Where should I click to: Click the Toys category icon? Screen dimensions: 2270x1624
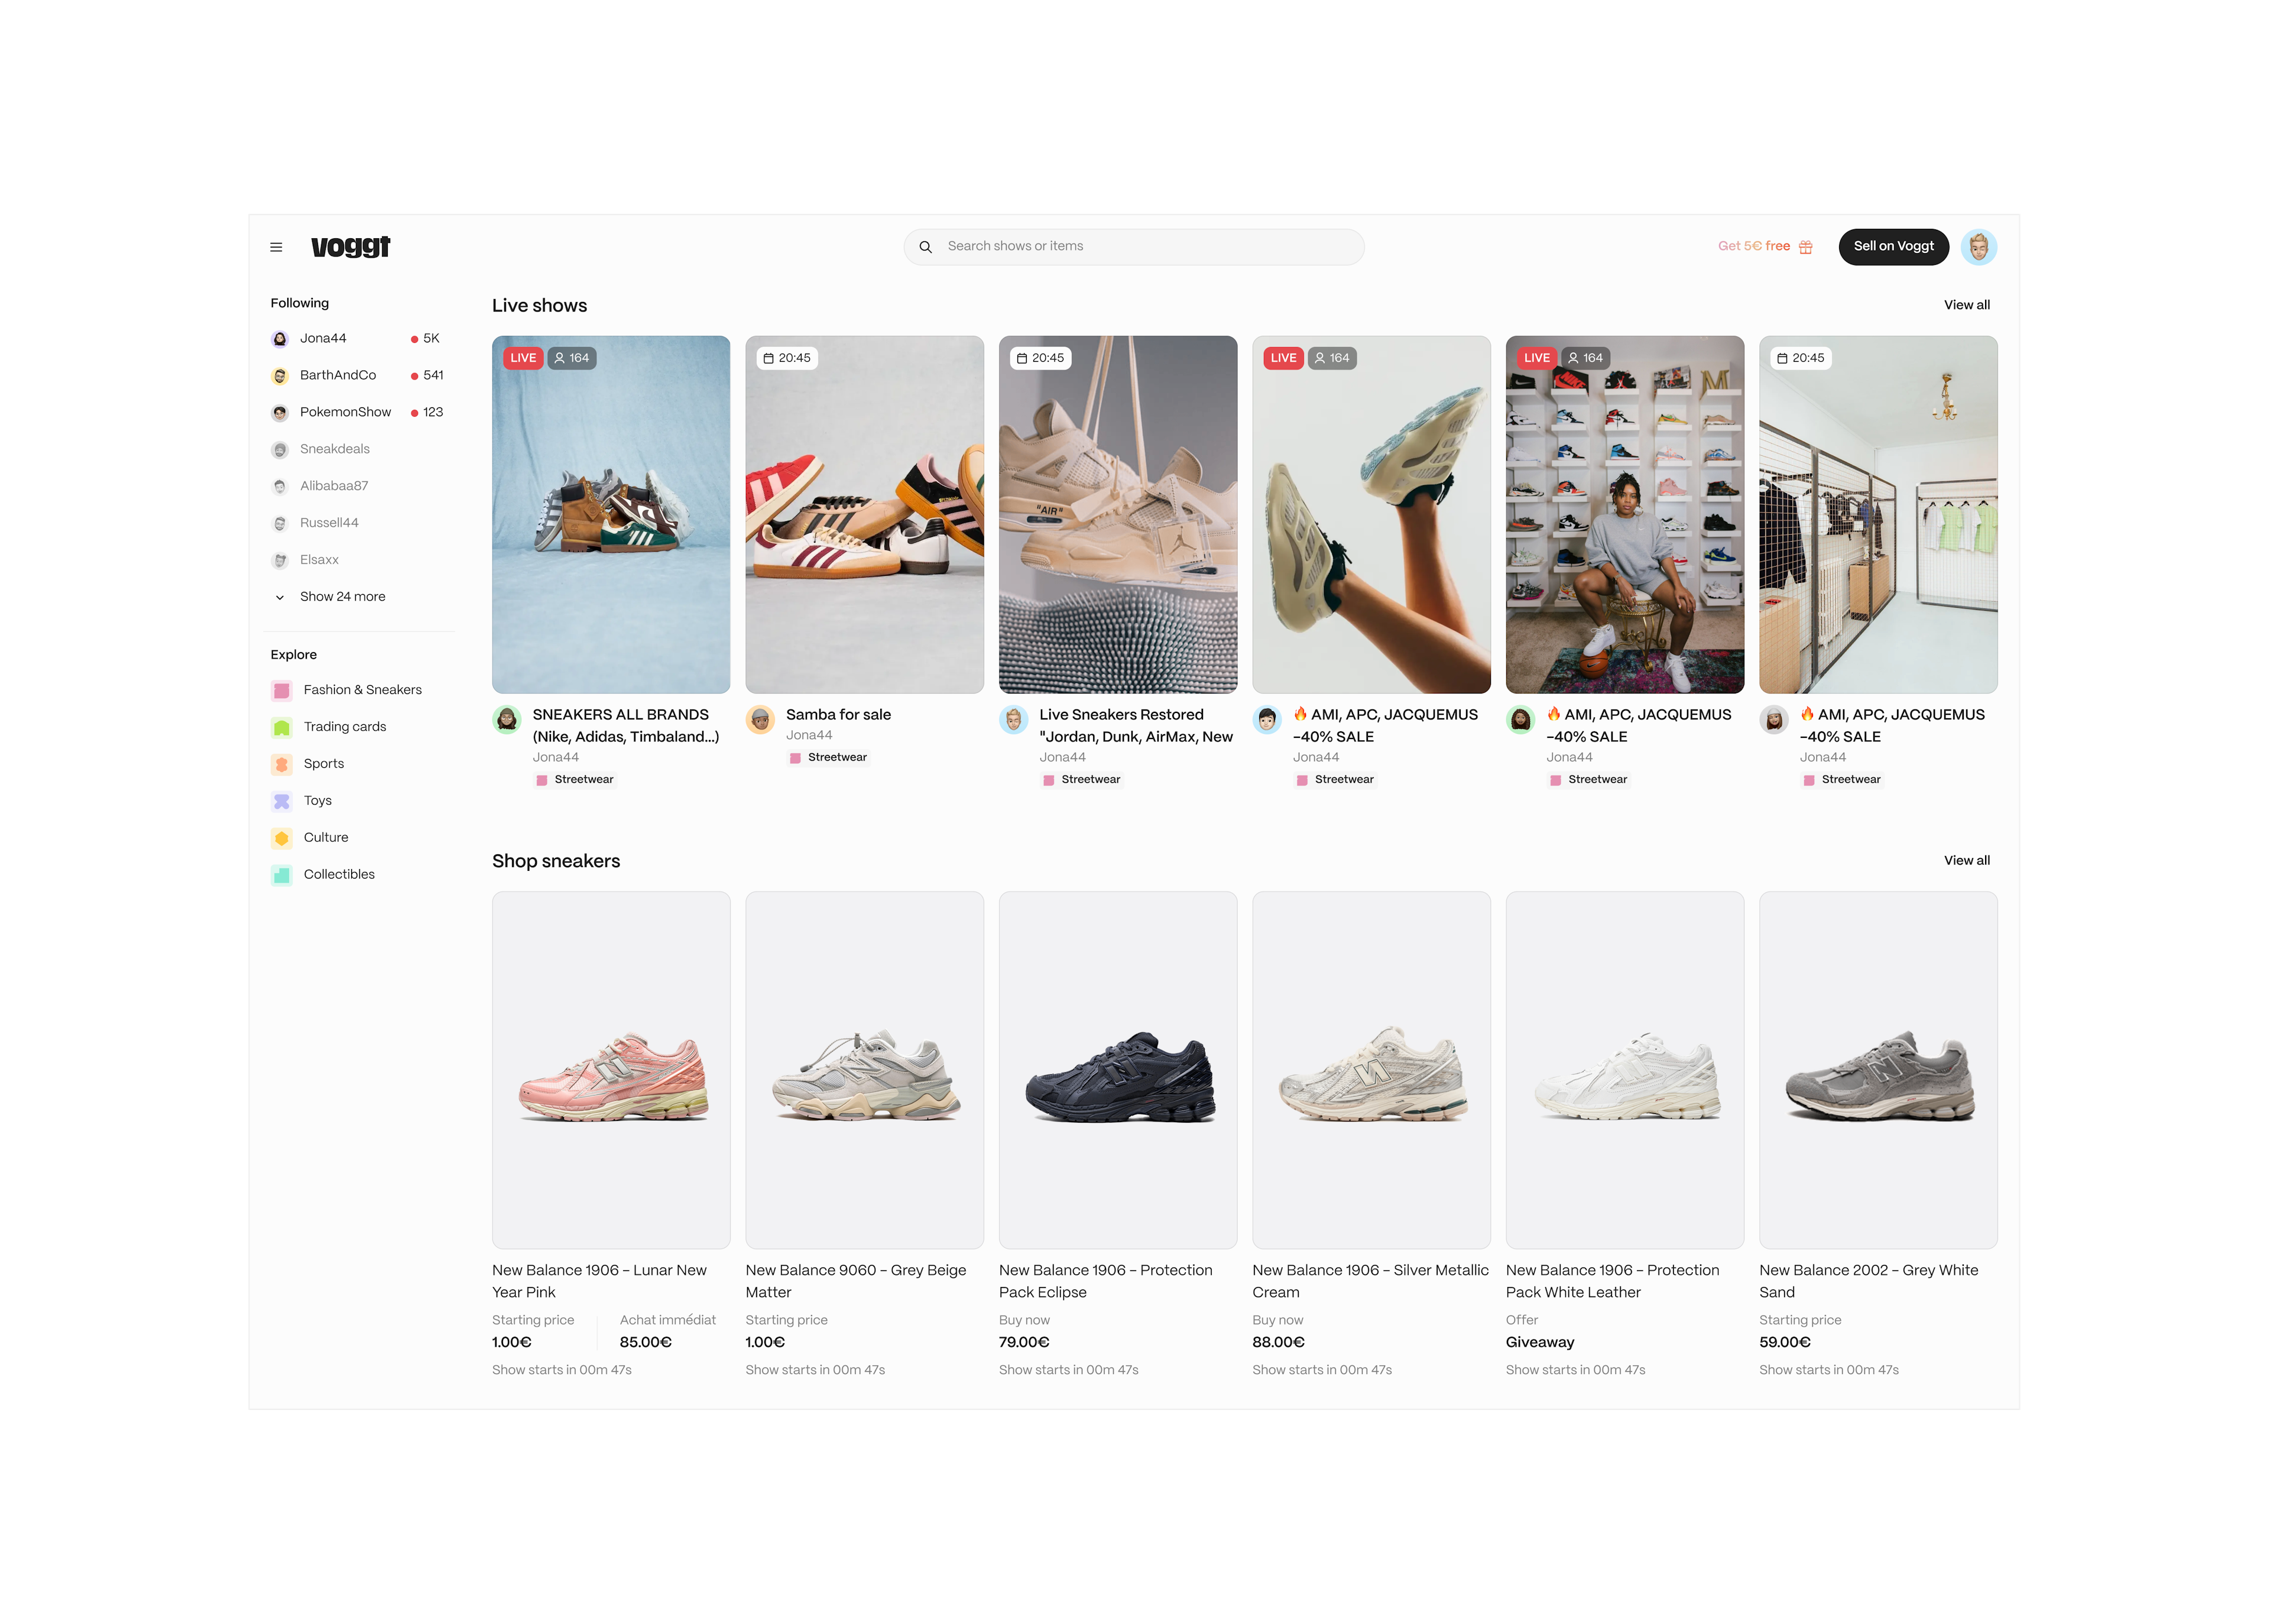click(x=282, y=801)
